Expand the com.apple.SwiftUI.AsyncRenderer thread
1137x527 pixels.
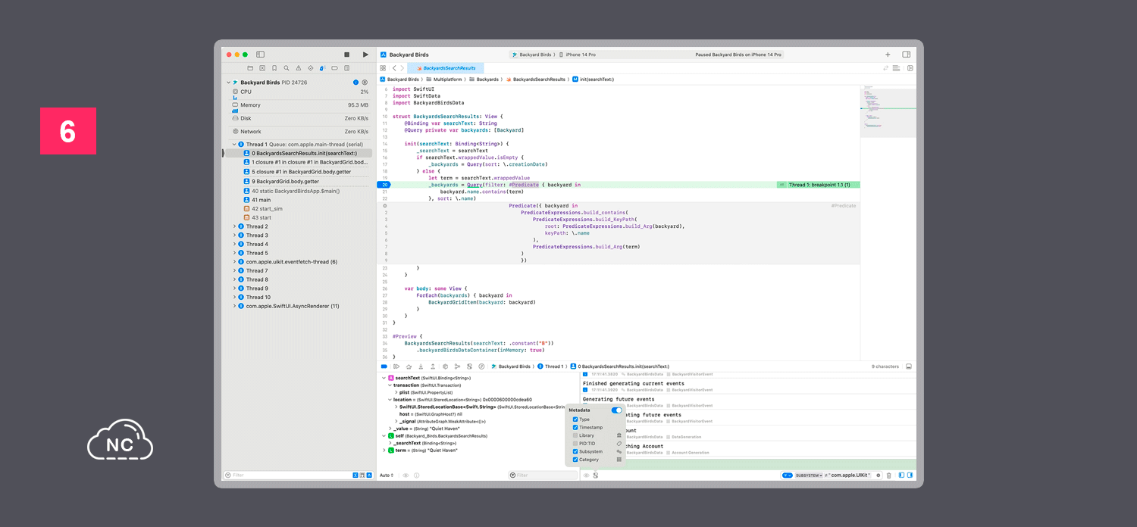pyautogui.click(x=234, y=306)
